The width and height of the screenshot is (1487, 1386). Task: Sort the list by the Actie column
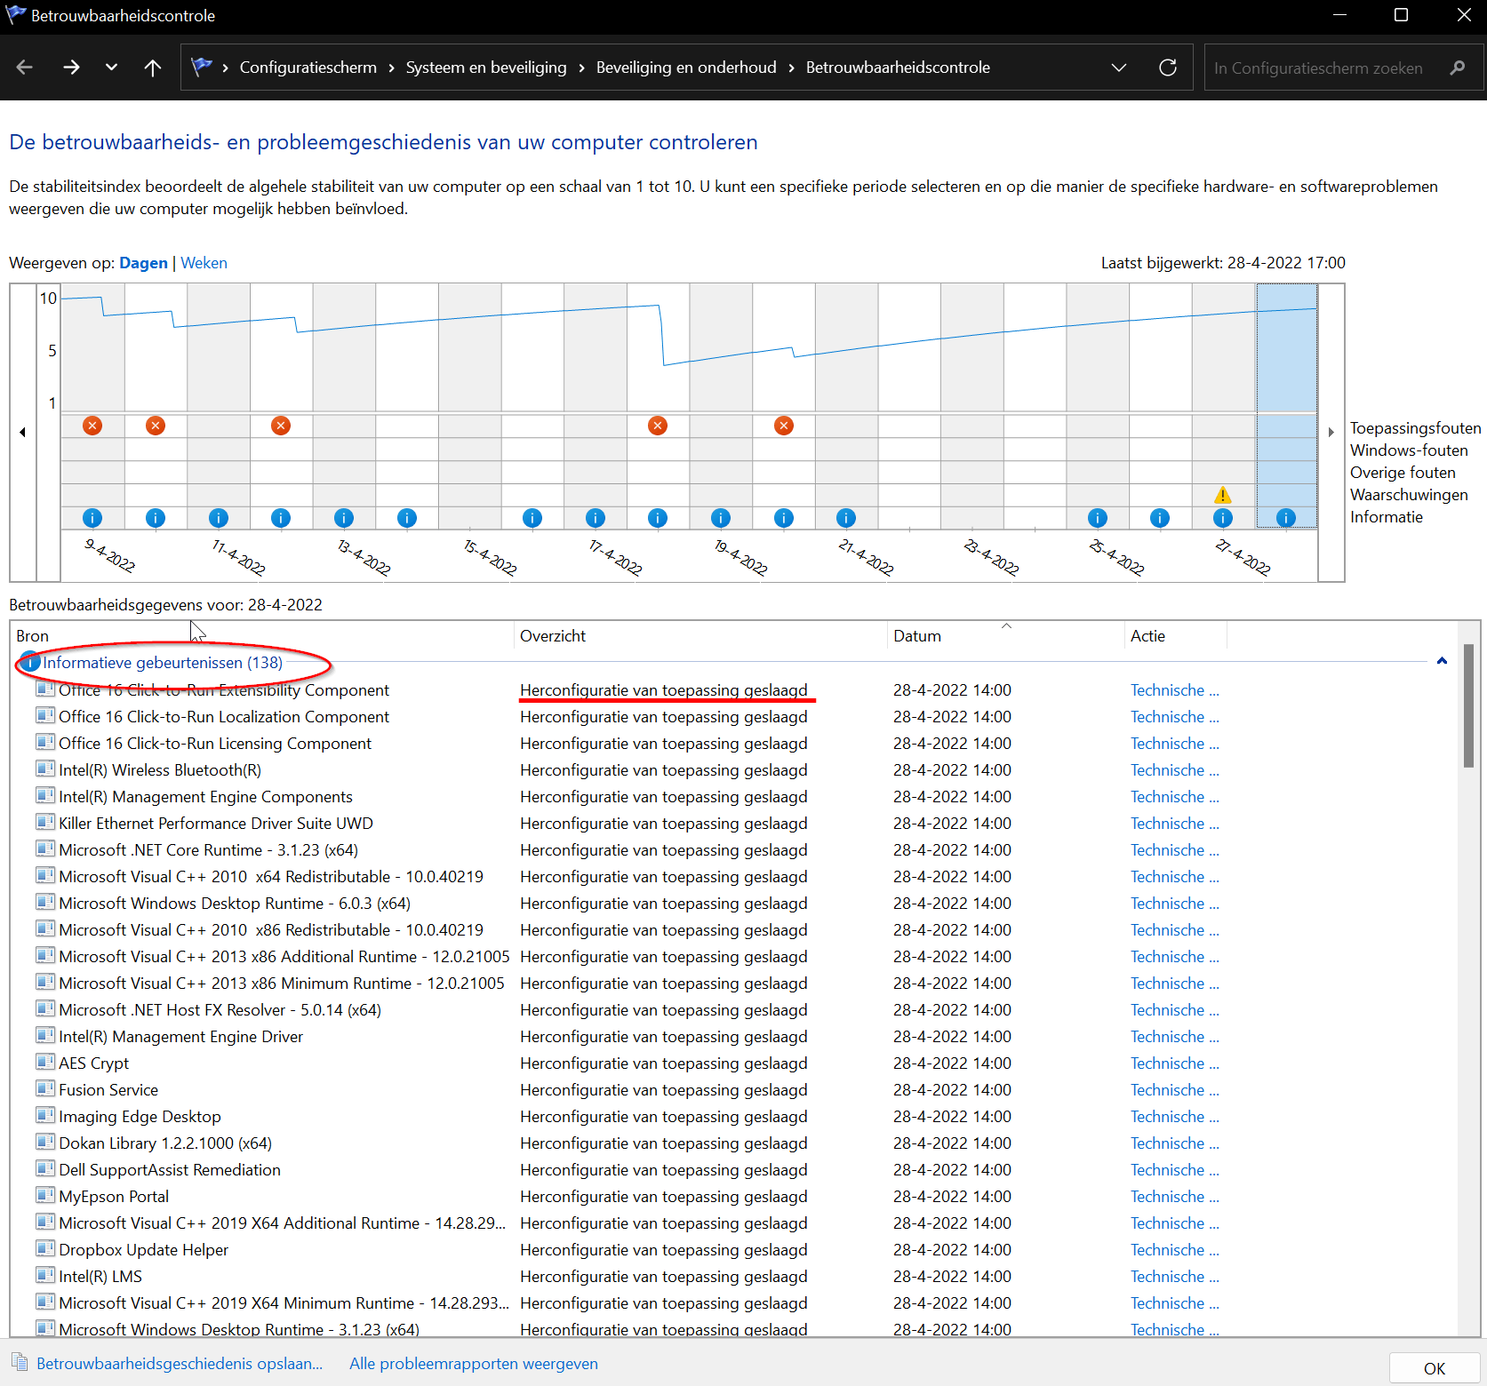click(x=1175, y=636)
